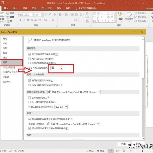Enable 不自动超链接屏幕截图 checkbox
The width and height of the screenshot is (153, 153).
tap(30, 63)
